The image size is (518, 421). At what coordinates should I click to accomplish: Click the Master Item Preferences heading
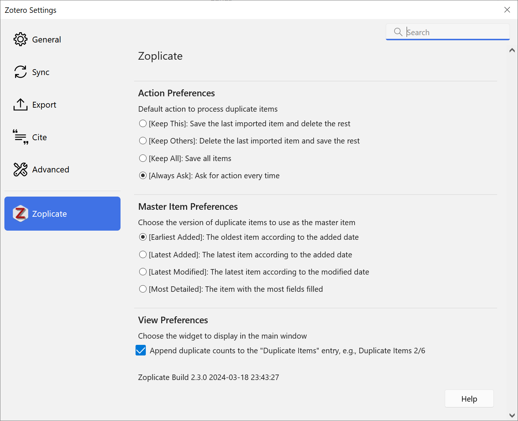pos(188,206)
